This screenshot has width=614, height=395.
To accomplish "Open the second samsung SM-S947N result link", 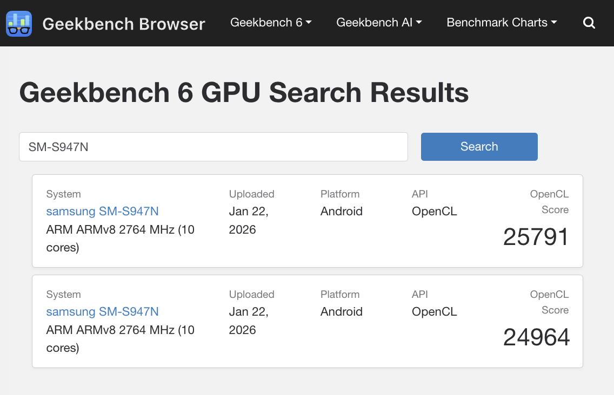I will click(x=102, y=312).
